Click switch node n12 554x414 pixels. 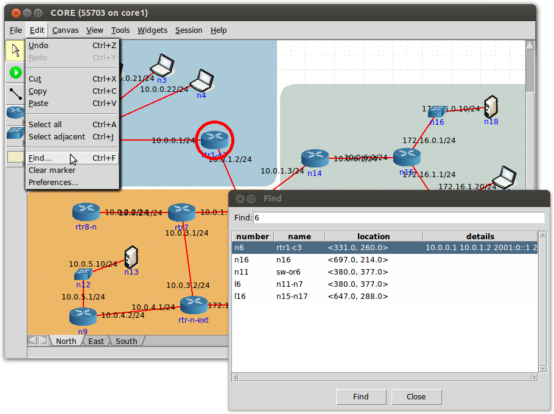pos(83,274)
